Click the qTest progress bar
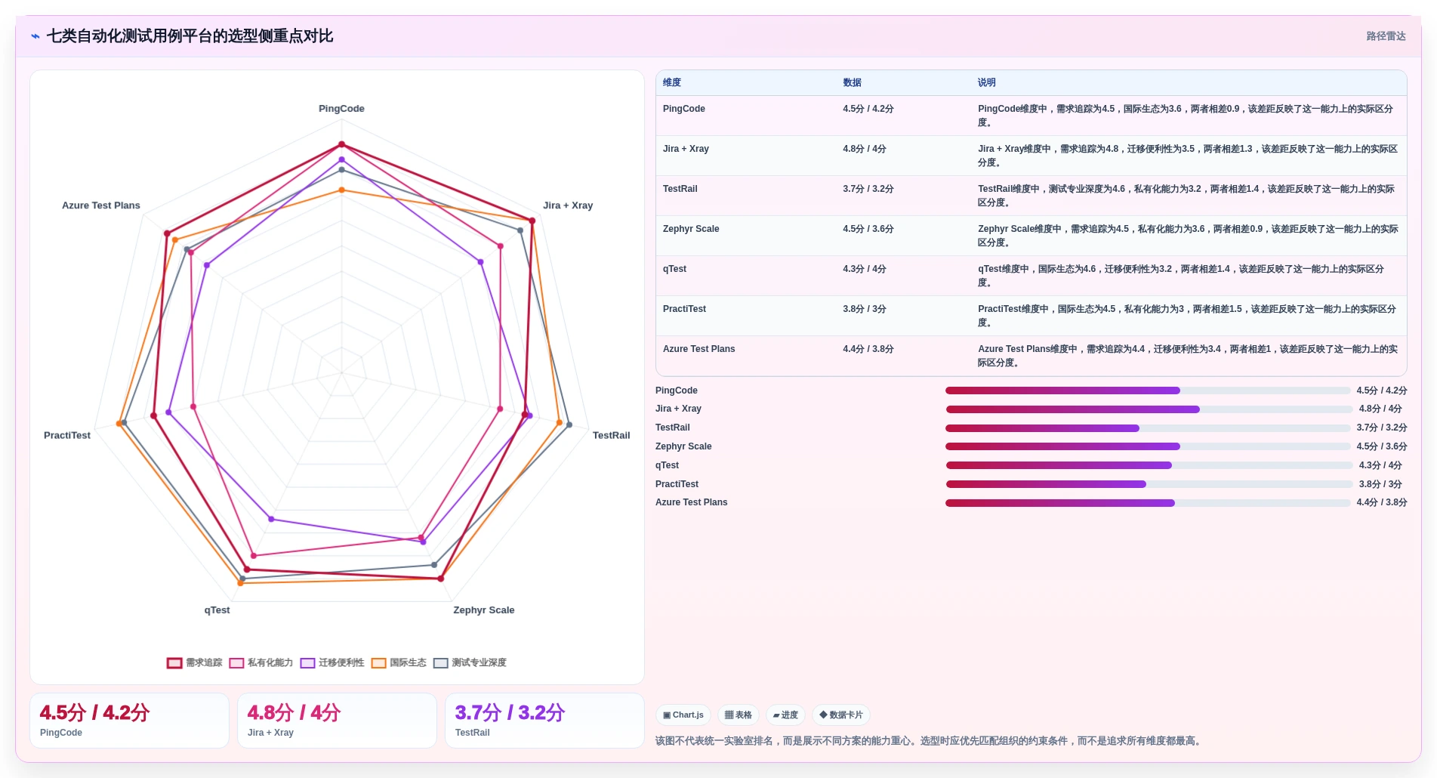The image size is (1437, 778). pyautogui.click(x=1149, y=465)
